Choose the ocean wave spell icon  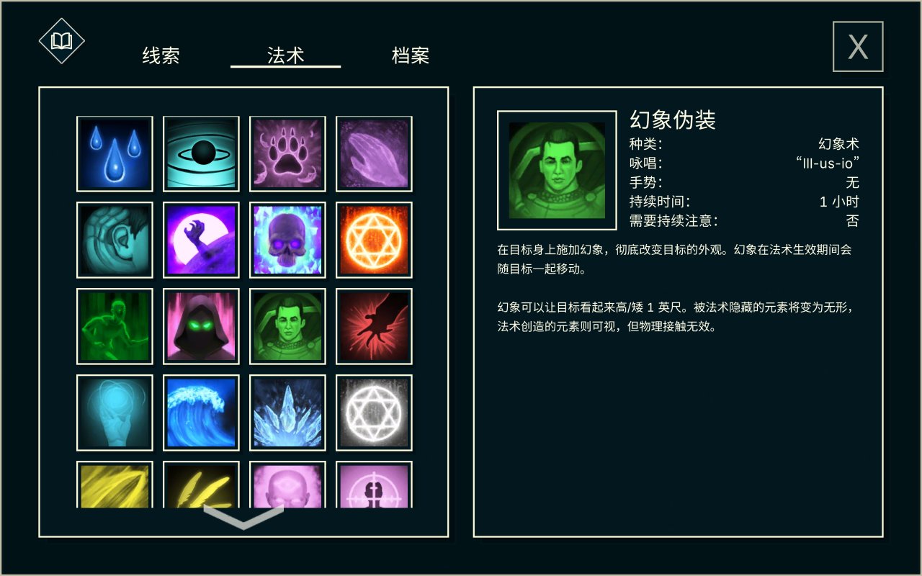tap(201, 413)
